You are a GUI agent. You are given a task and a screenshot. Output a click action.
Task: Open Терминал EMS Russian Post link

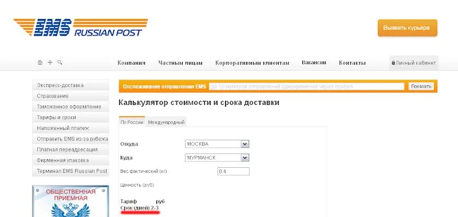coord(70,171)
